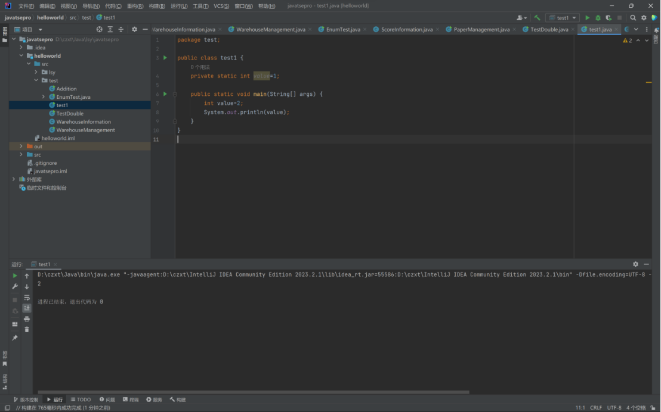Expand the out folder in project tree

(x=21, y=146)
